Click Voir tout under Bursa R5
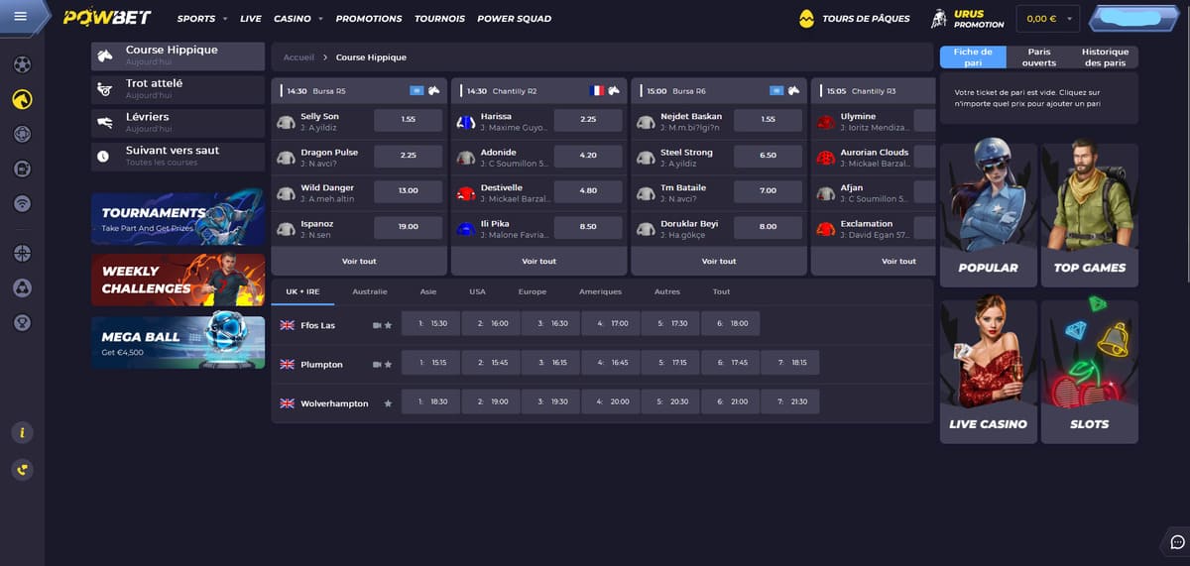Image resolution: width=1190 pixels, height=566 pixels. [359, 261]
